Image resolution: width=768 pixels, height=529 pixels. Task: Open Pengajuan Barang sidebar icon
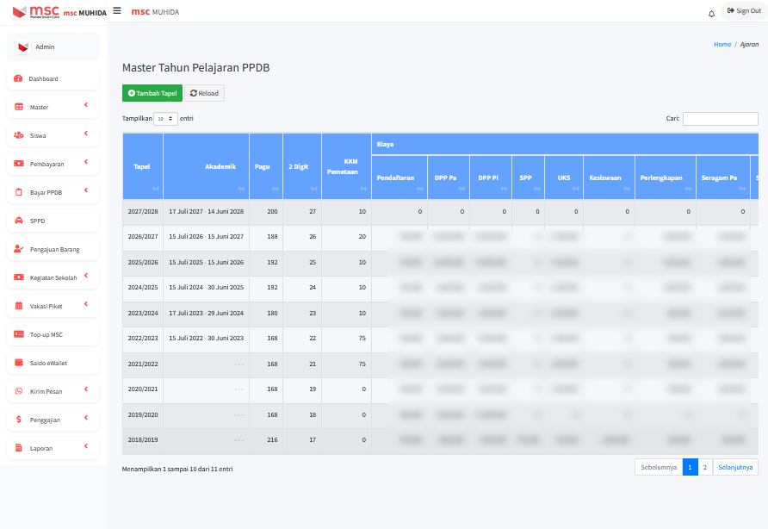[x=18, y=249]
